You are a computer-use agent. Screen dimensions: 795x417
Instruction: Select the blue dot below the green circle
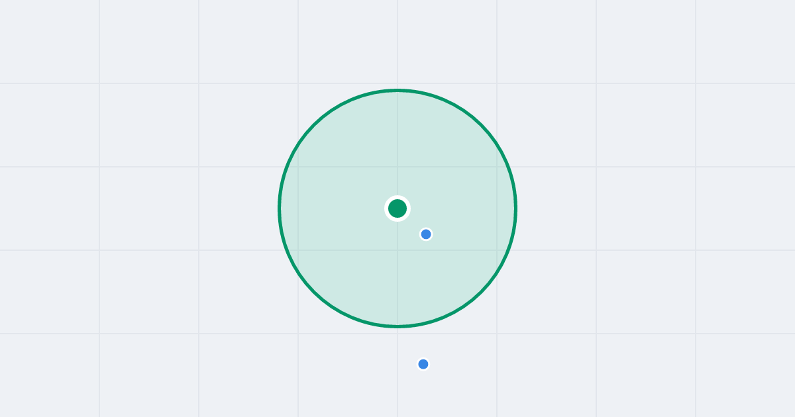[423, 364]
